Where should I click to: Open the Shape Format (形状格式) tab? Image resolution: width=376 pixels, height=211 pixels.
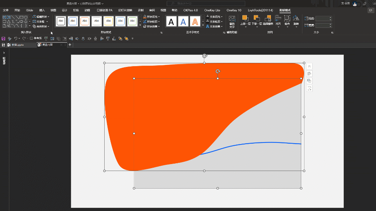[x=285, y=10]
